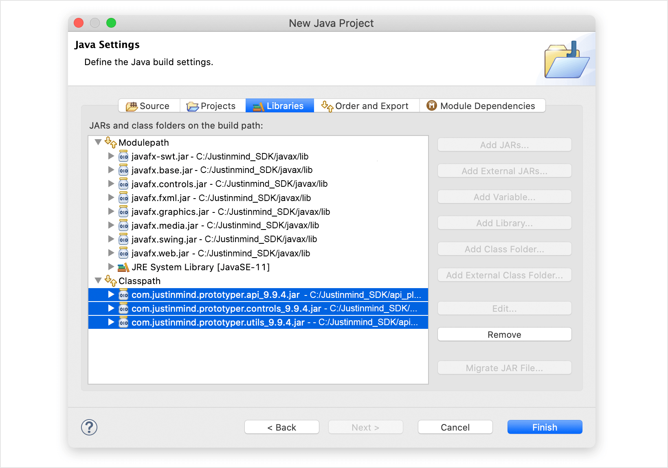Select com.justinmind.prototyper.utils_9.9.4.jar row text

click(x=275, y=322)
